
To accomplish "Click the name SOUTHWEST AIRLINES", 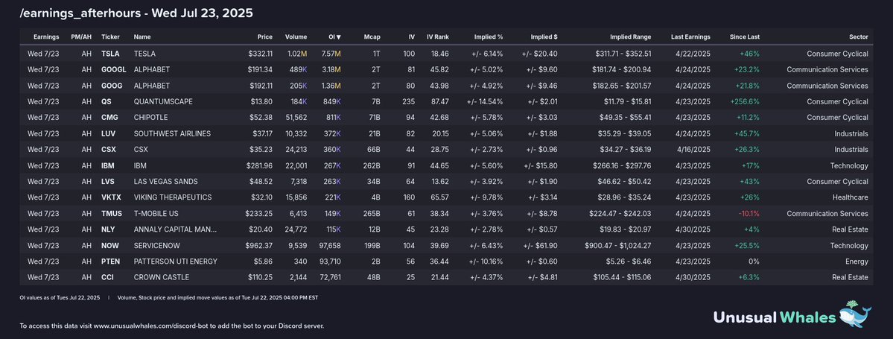I will pos(172,133).
